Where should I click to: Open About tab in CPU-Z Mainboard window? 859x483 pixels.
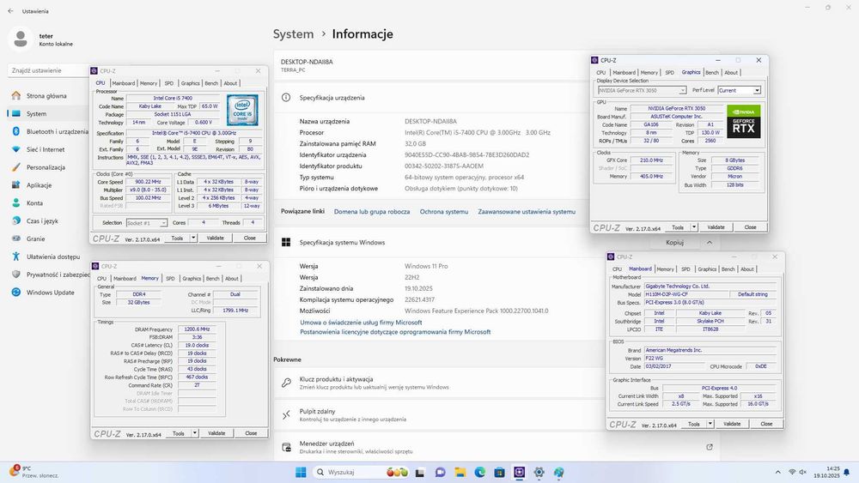pos(747,269)
